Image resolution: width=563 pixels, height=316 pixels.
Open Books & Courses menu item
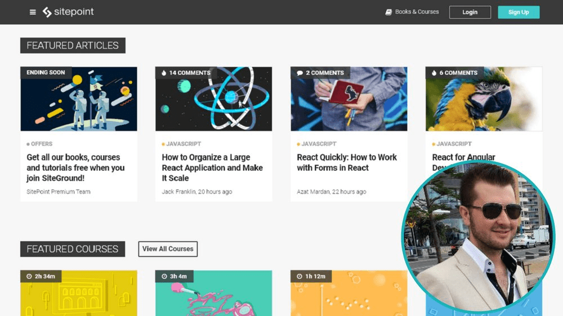(x=417, y=12)
